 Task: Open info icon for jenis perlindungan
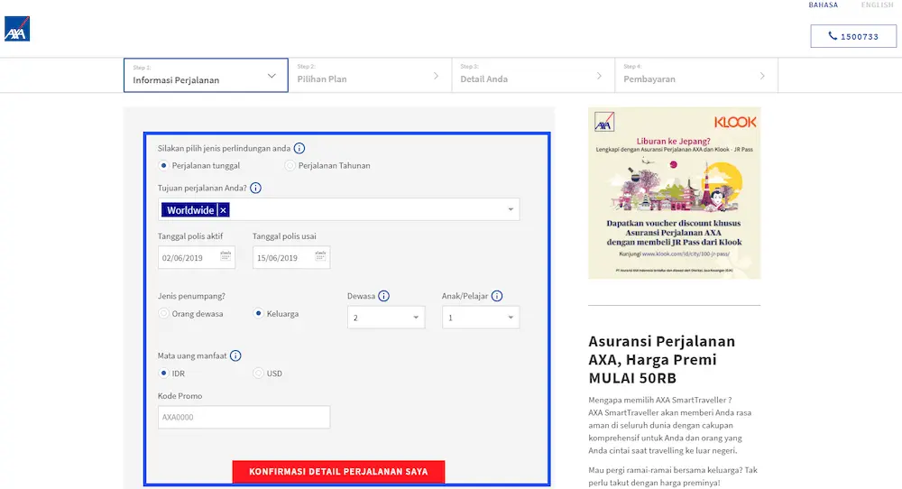point(299,149)
